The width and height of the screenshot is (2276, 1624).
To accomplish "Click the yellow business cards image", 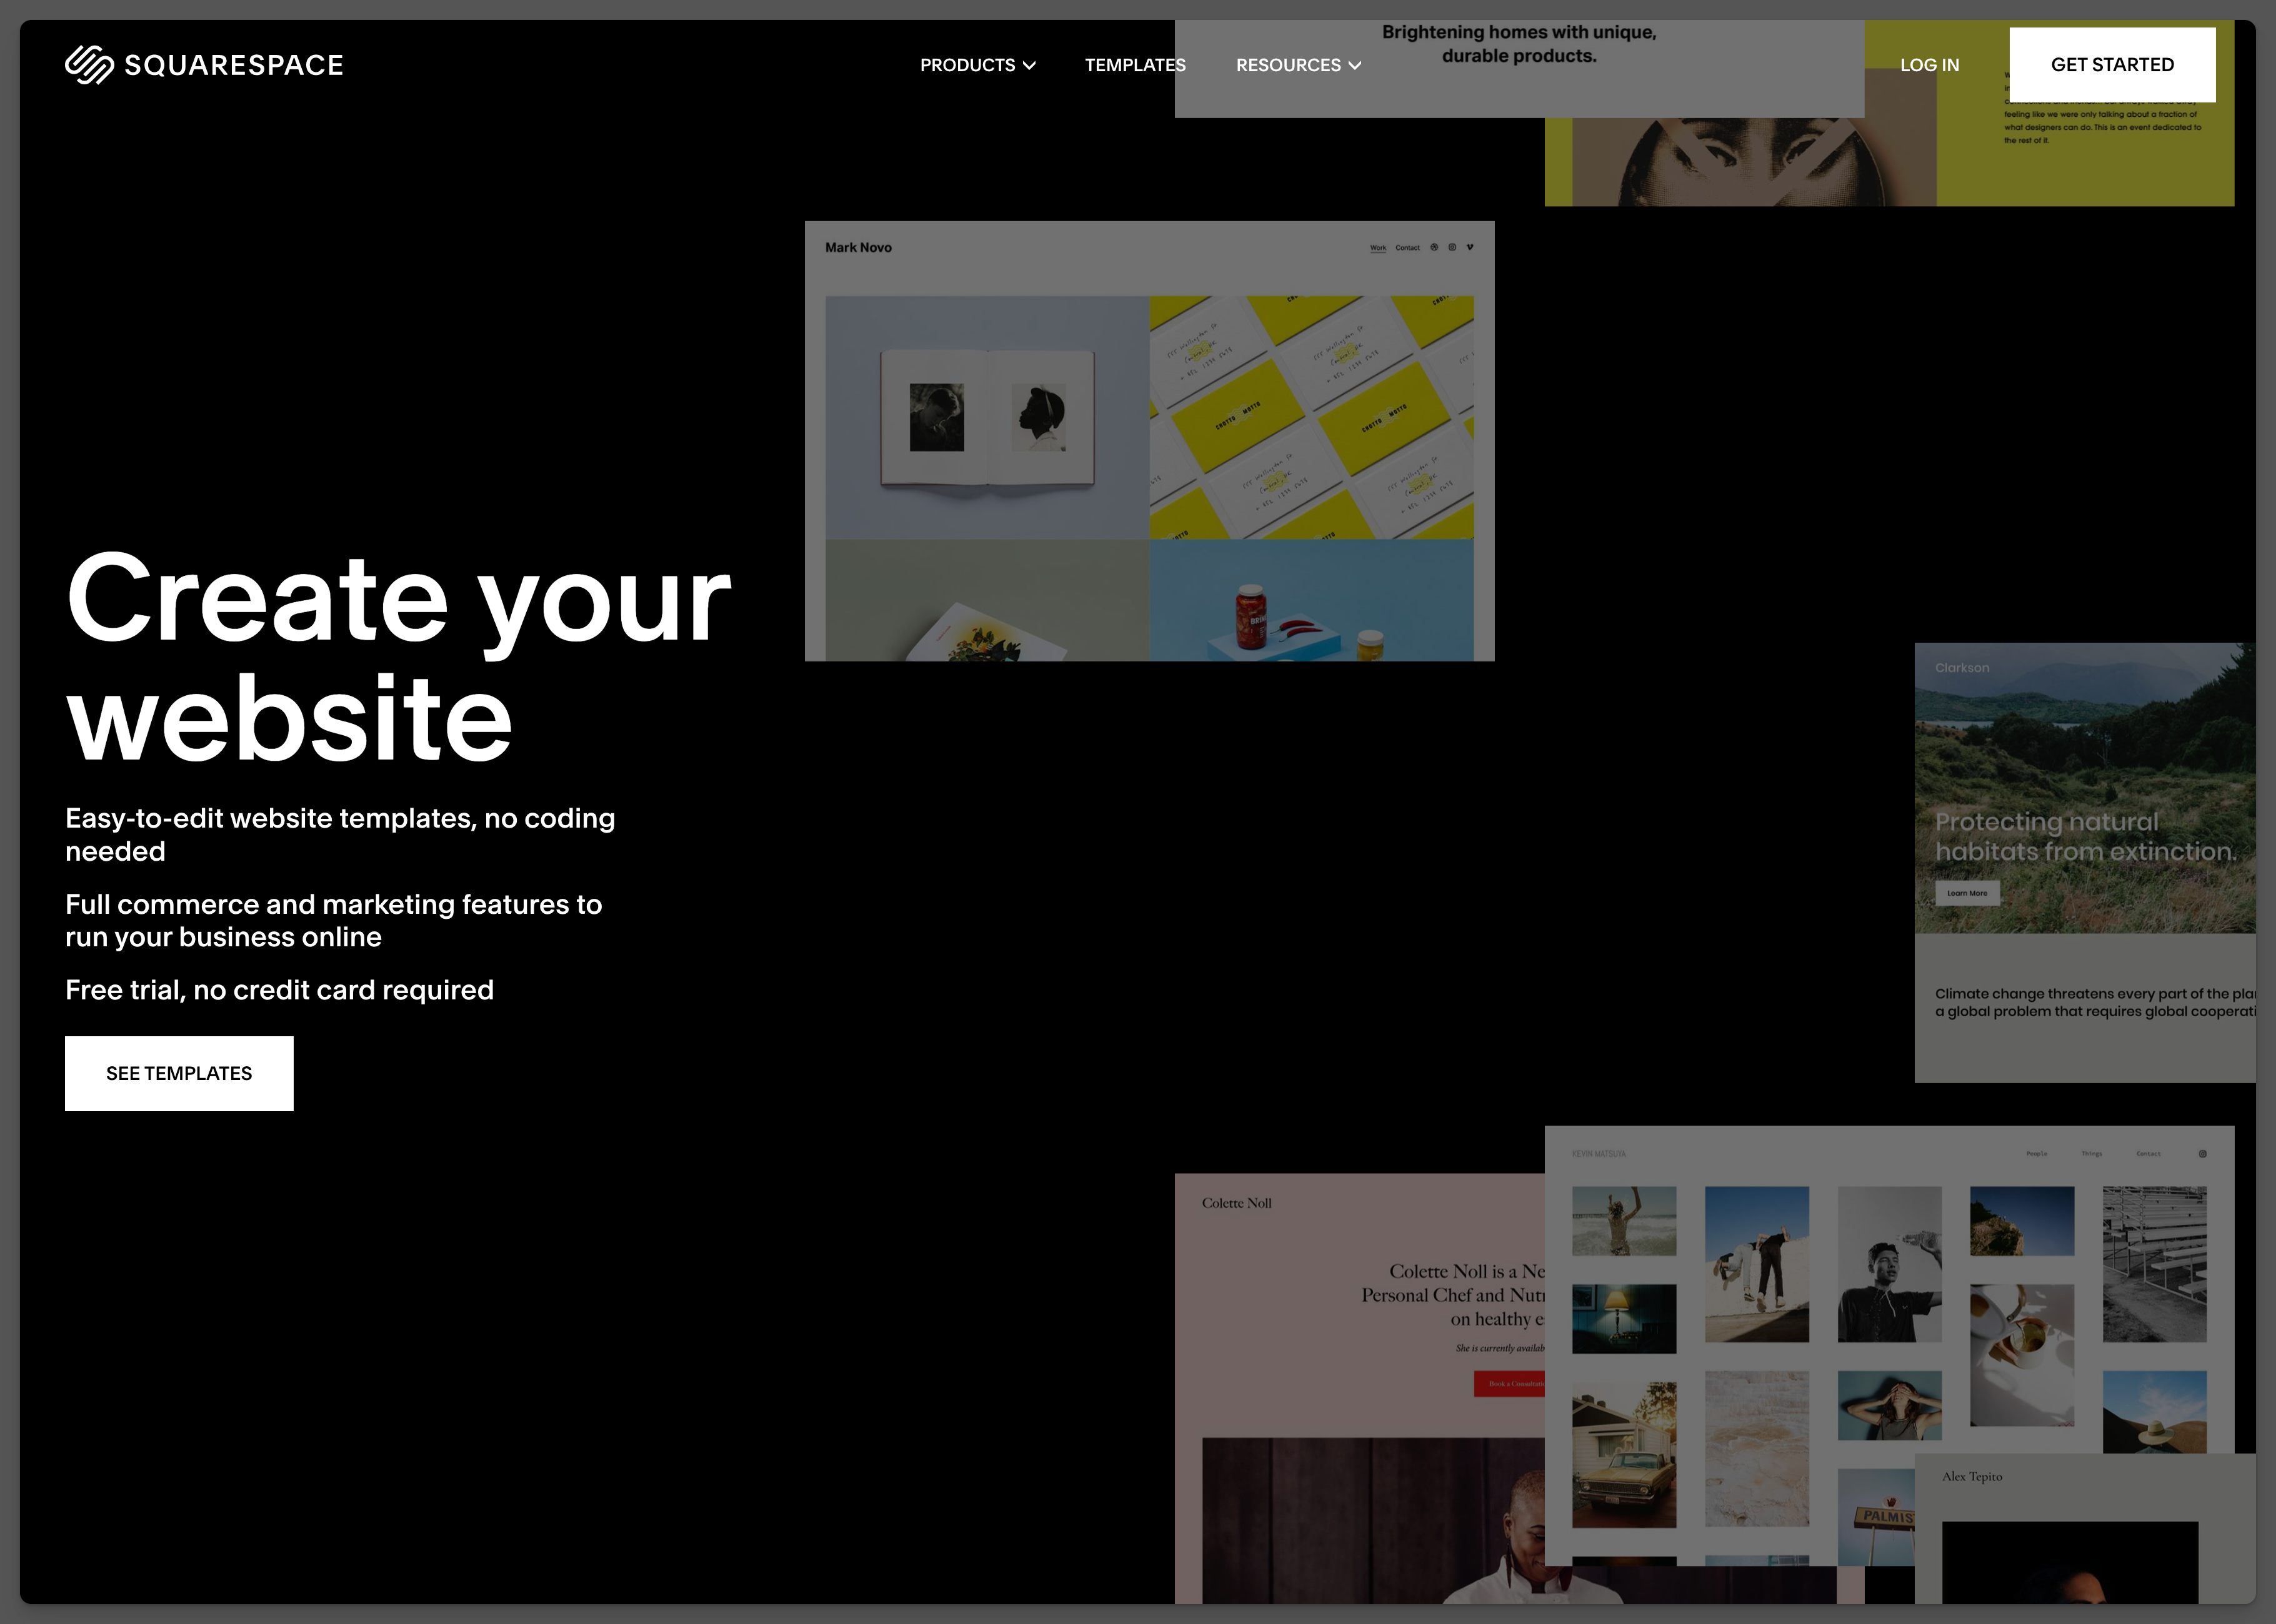I will click(x=1312, y=417).
